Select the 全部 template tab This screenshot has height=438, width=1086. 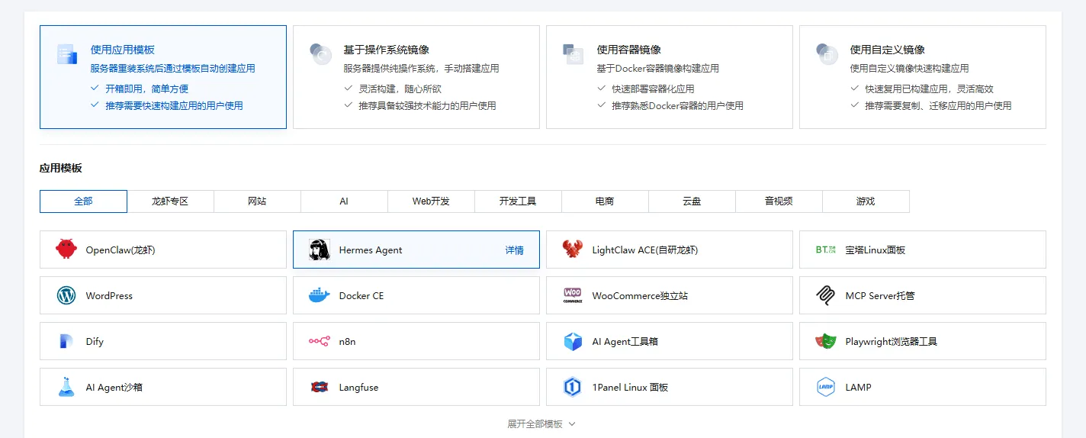coord(83,201)
